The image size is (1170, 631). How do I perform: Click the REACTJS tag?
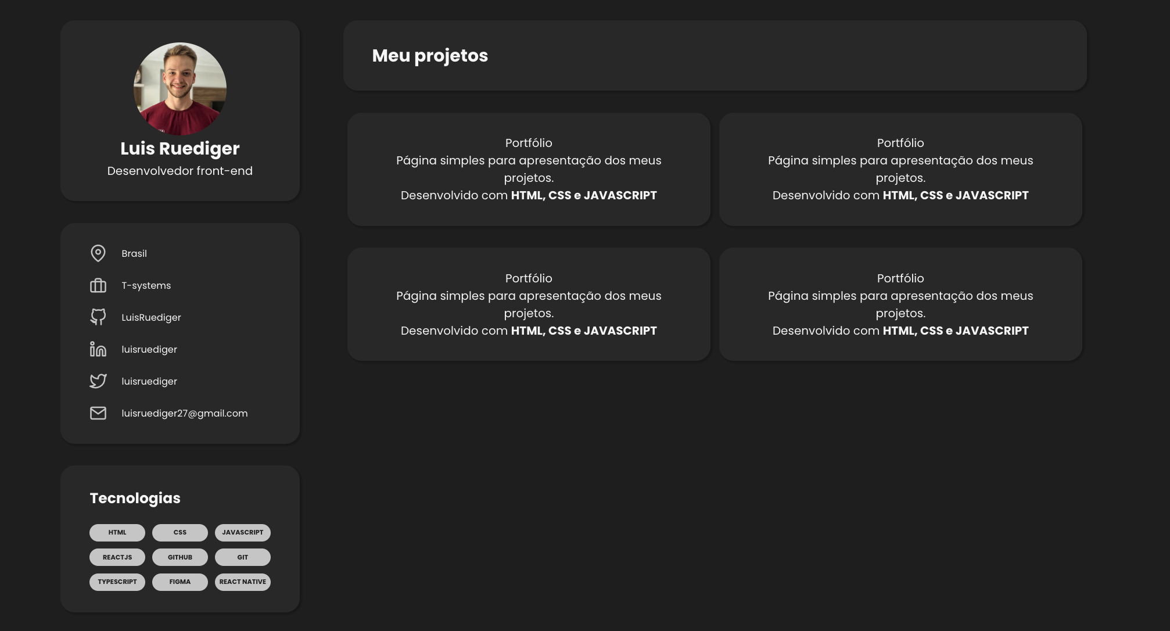pyautogui.click(x=117, y=557)
